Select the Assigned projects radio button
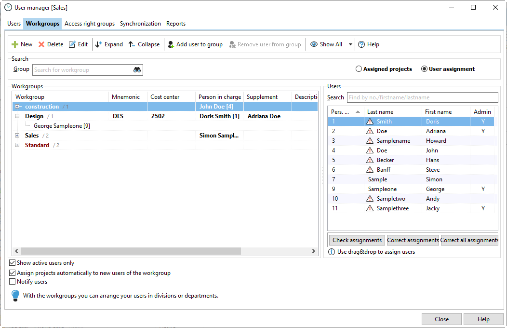The image size is (507, 328). coord(359,69)
